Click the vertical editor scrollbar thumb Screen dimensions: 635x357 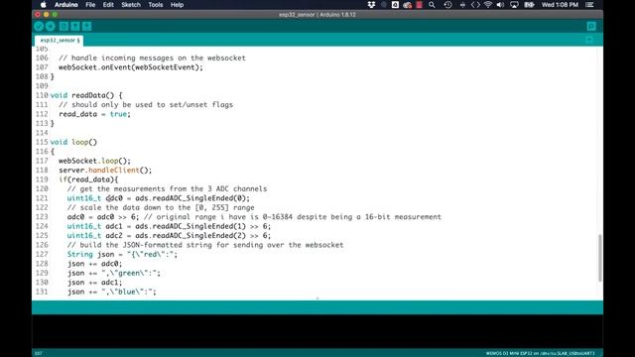tap(599, 258)
